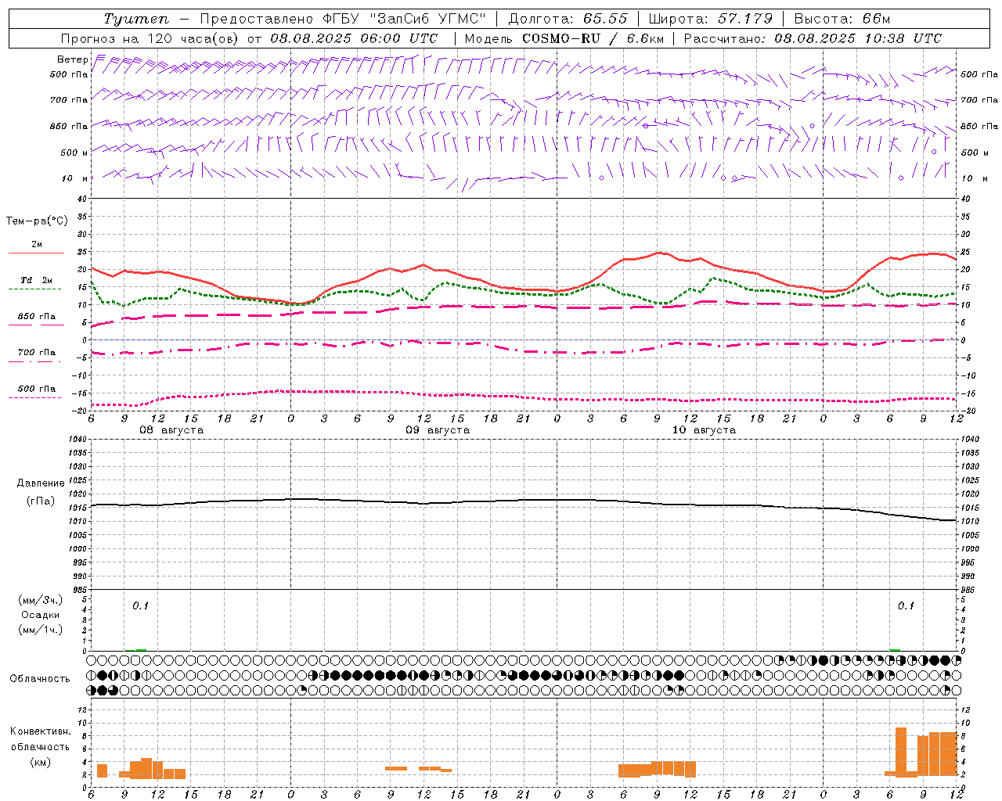
Task: Click the red 2м temperature legend line
Action: [36, 253]
